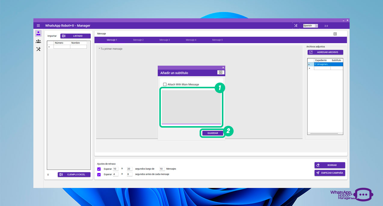The image size is (383, 206).
Task: Switch to Mensaje 1 tab
Action: (x=112, y=40)
